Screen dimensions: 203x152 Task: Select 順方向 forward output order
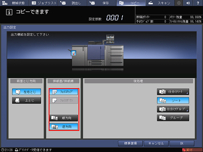pos(64,118)
